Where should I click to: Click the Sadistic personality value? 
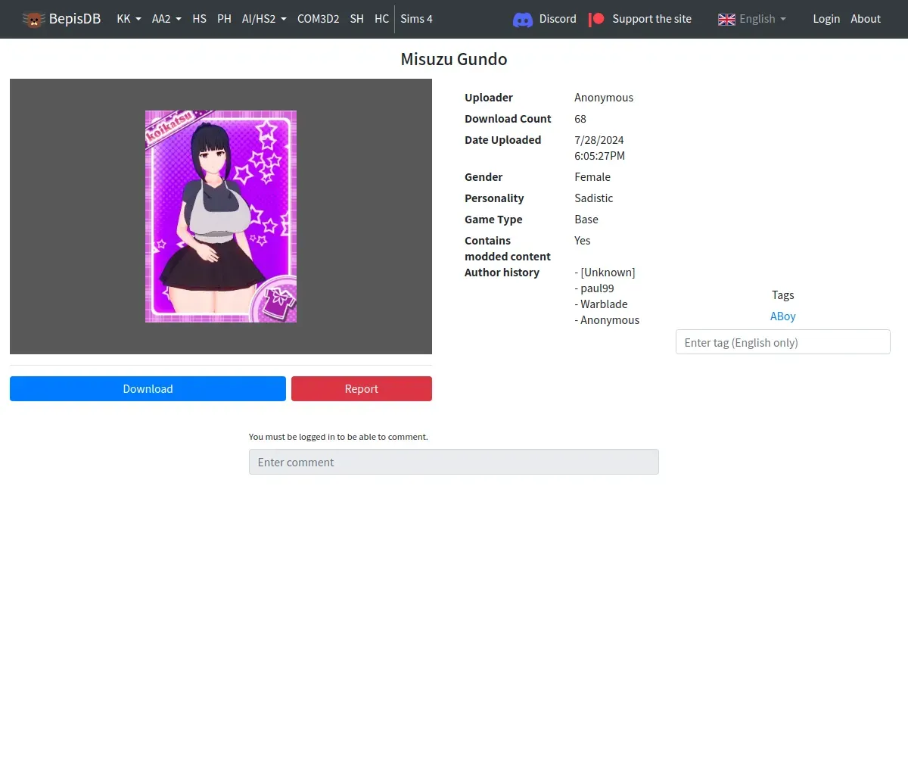click(594, 198)
